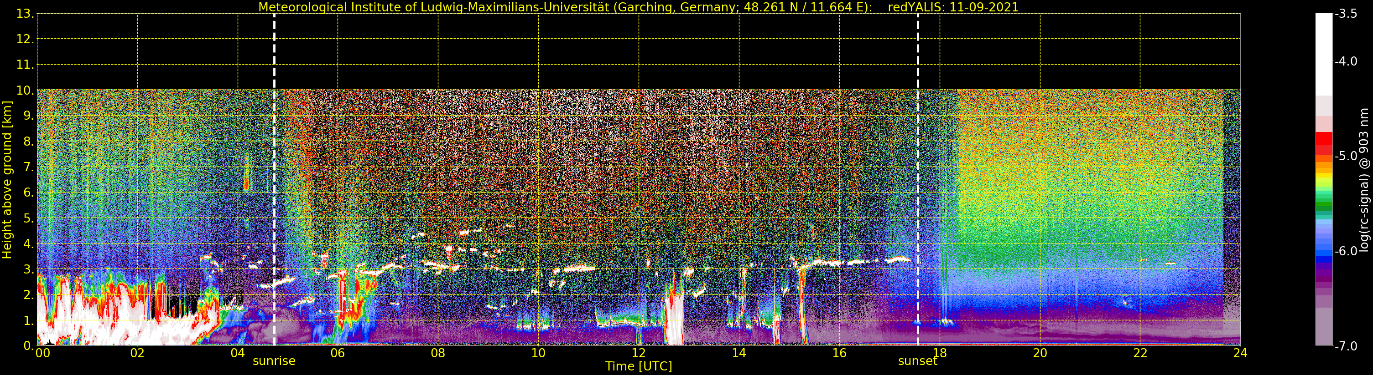Click the 'Time [UTC]' axis label
The width and height of the screenshot is (1373, 375).
coord(638,366)
